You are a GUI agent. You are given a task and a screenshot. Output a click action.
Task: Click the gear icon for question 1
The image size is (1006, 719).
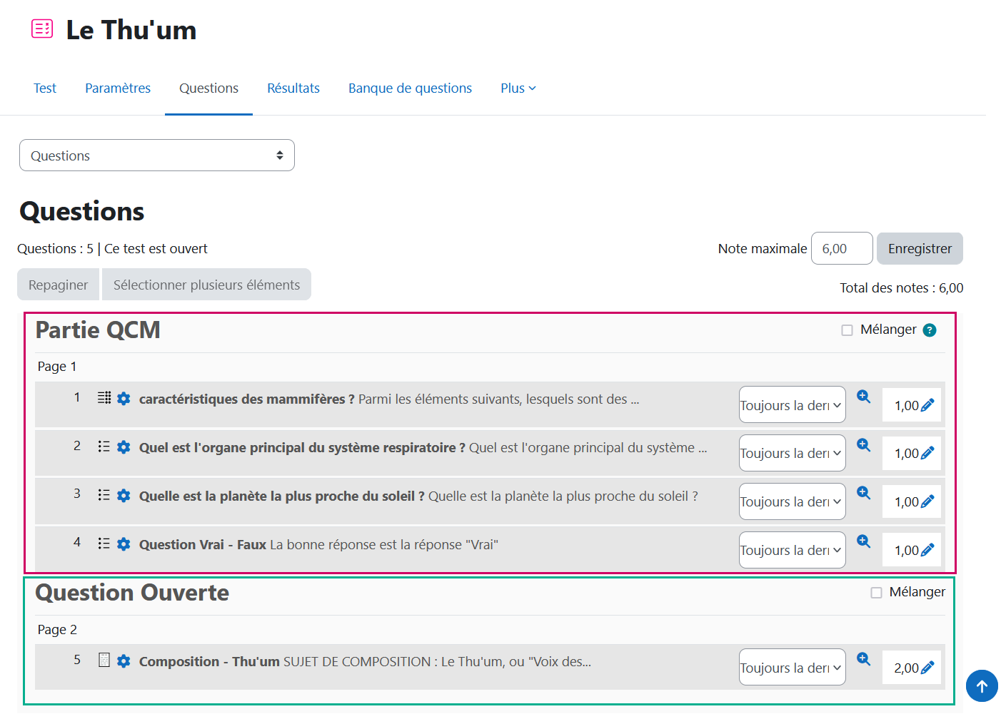click(124, 399)
